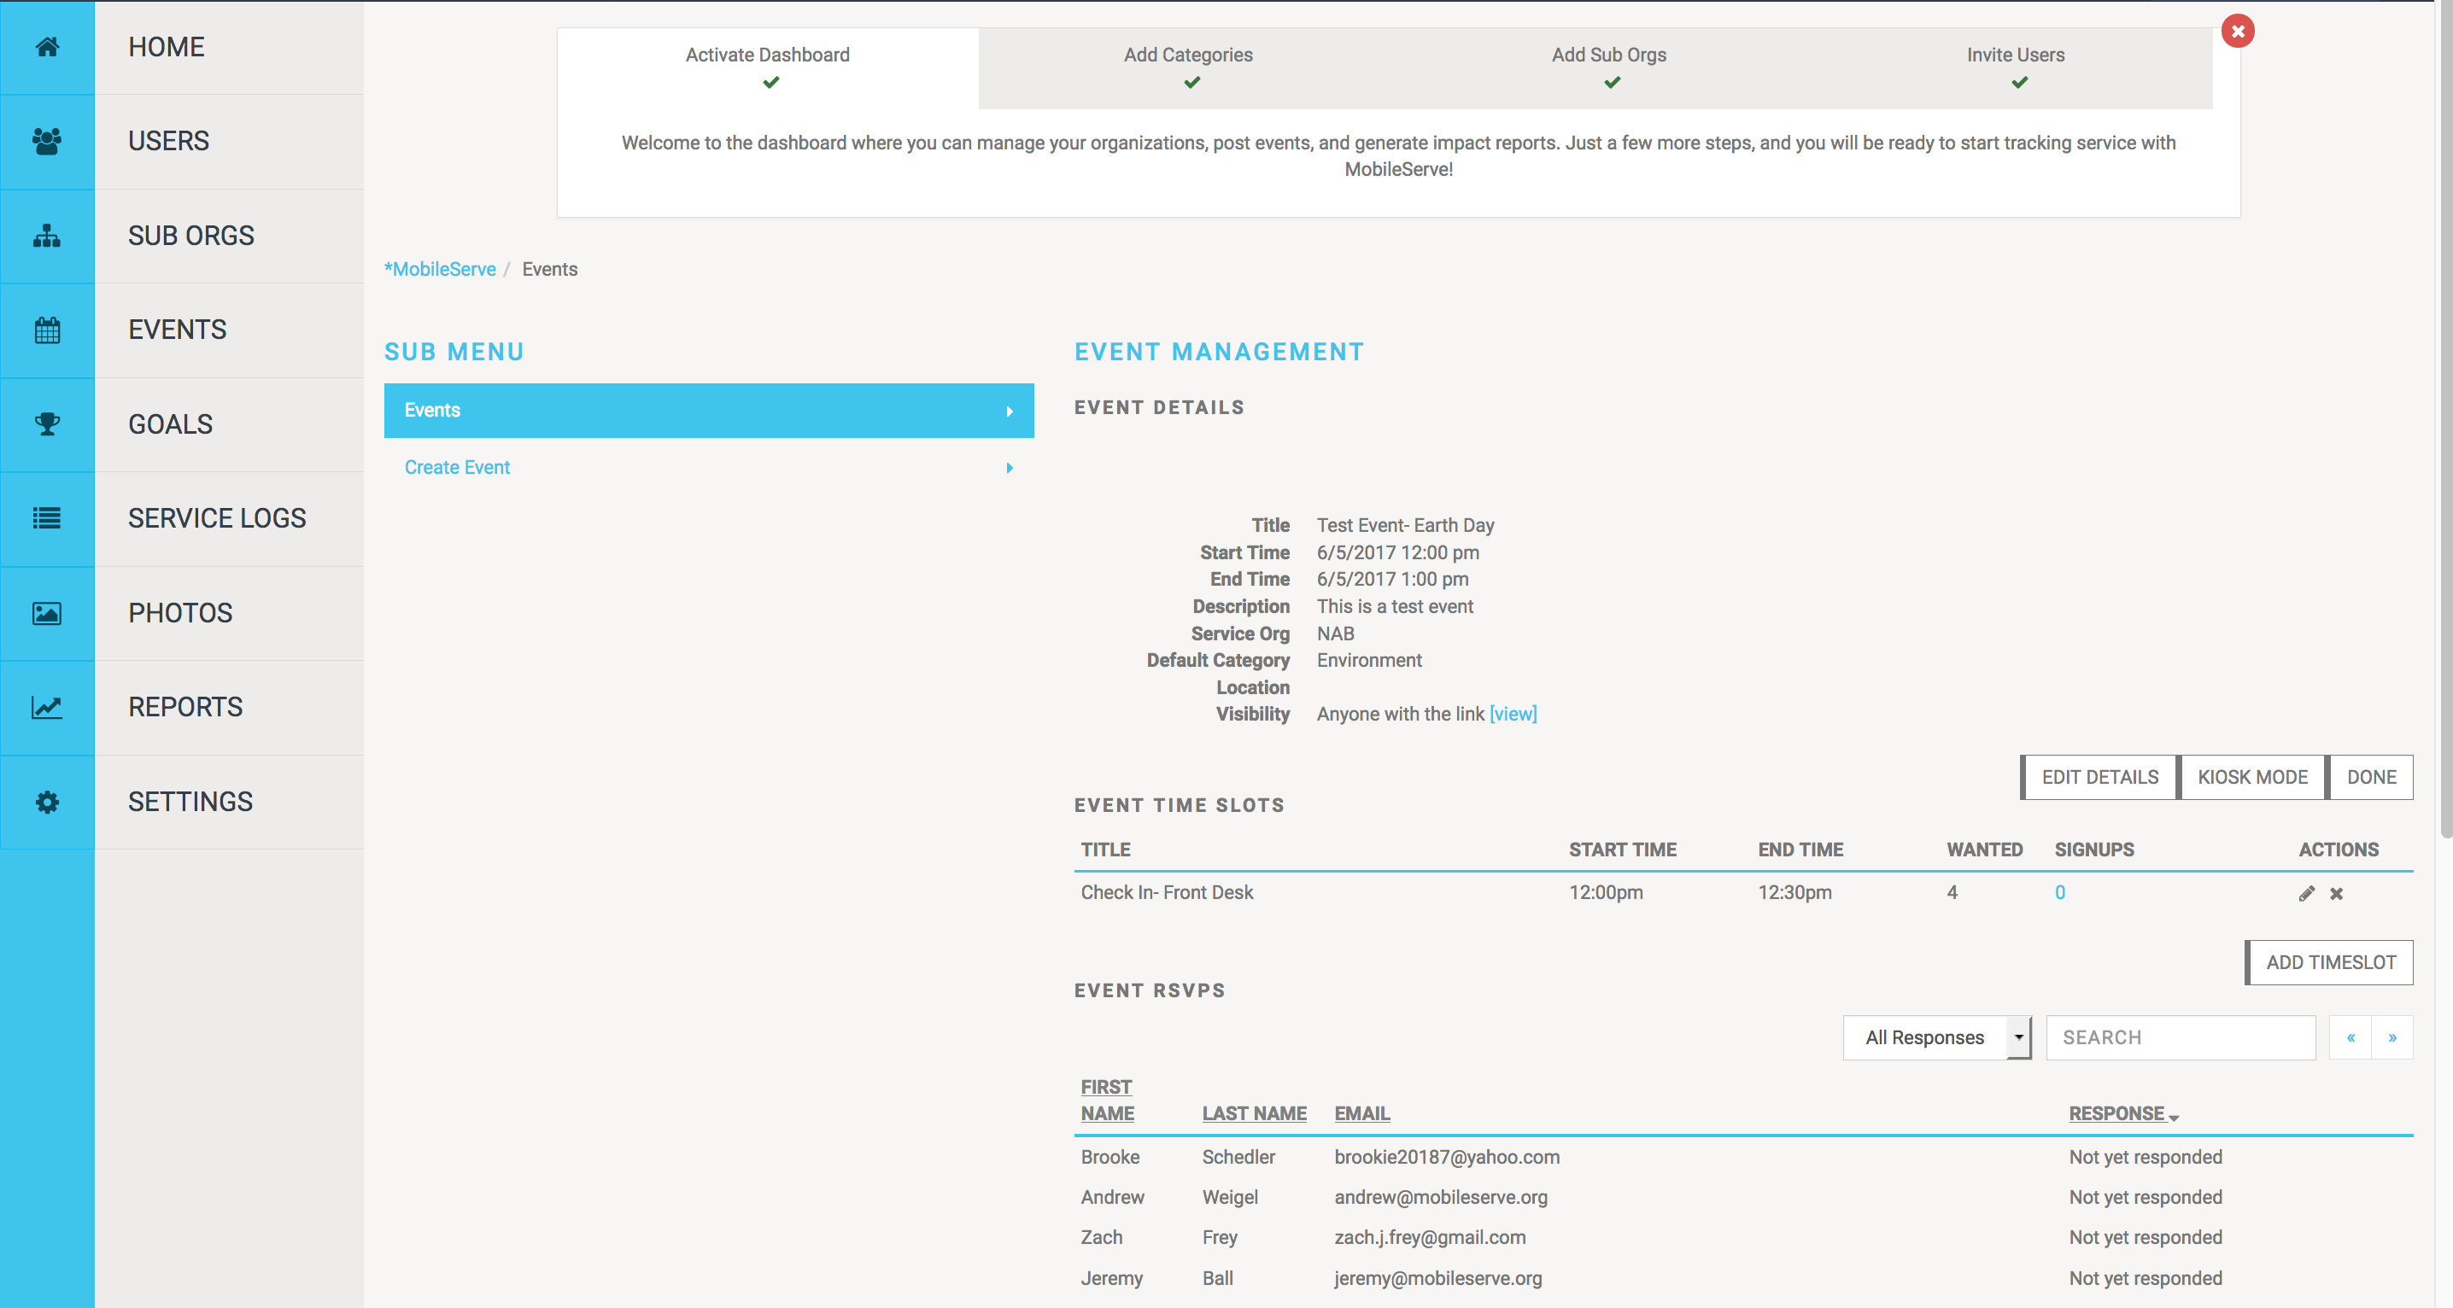2453x1308 pixels.
Task: Open Photos via the image icon
Action: click(47, 613)
